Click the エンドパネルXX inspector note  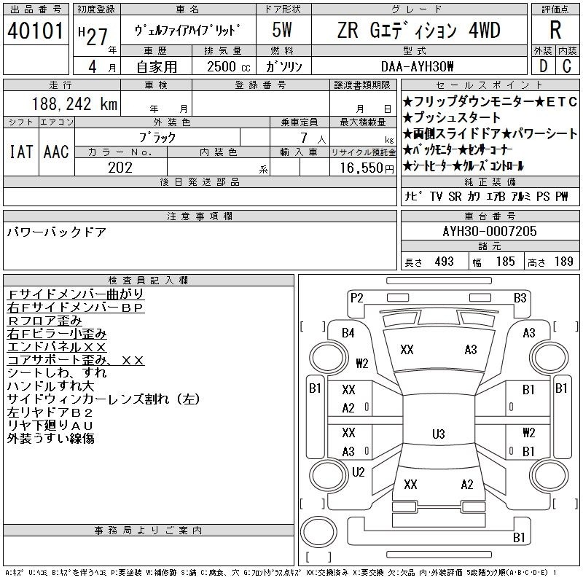tap(57, 347)
